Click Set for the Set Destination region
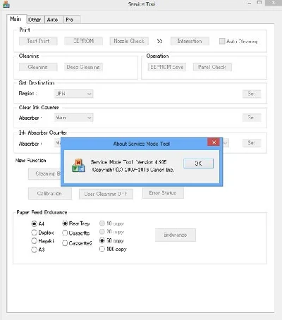 (x=252, y=94)
